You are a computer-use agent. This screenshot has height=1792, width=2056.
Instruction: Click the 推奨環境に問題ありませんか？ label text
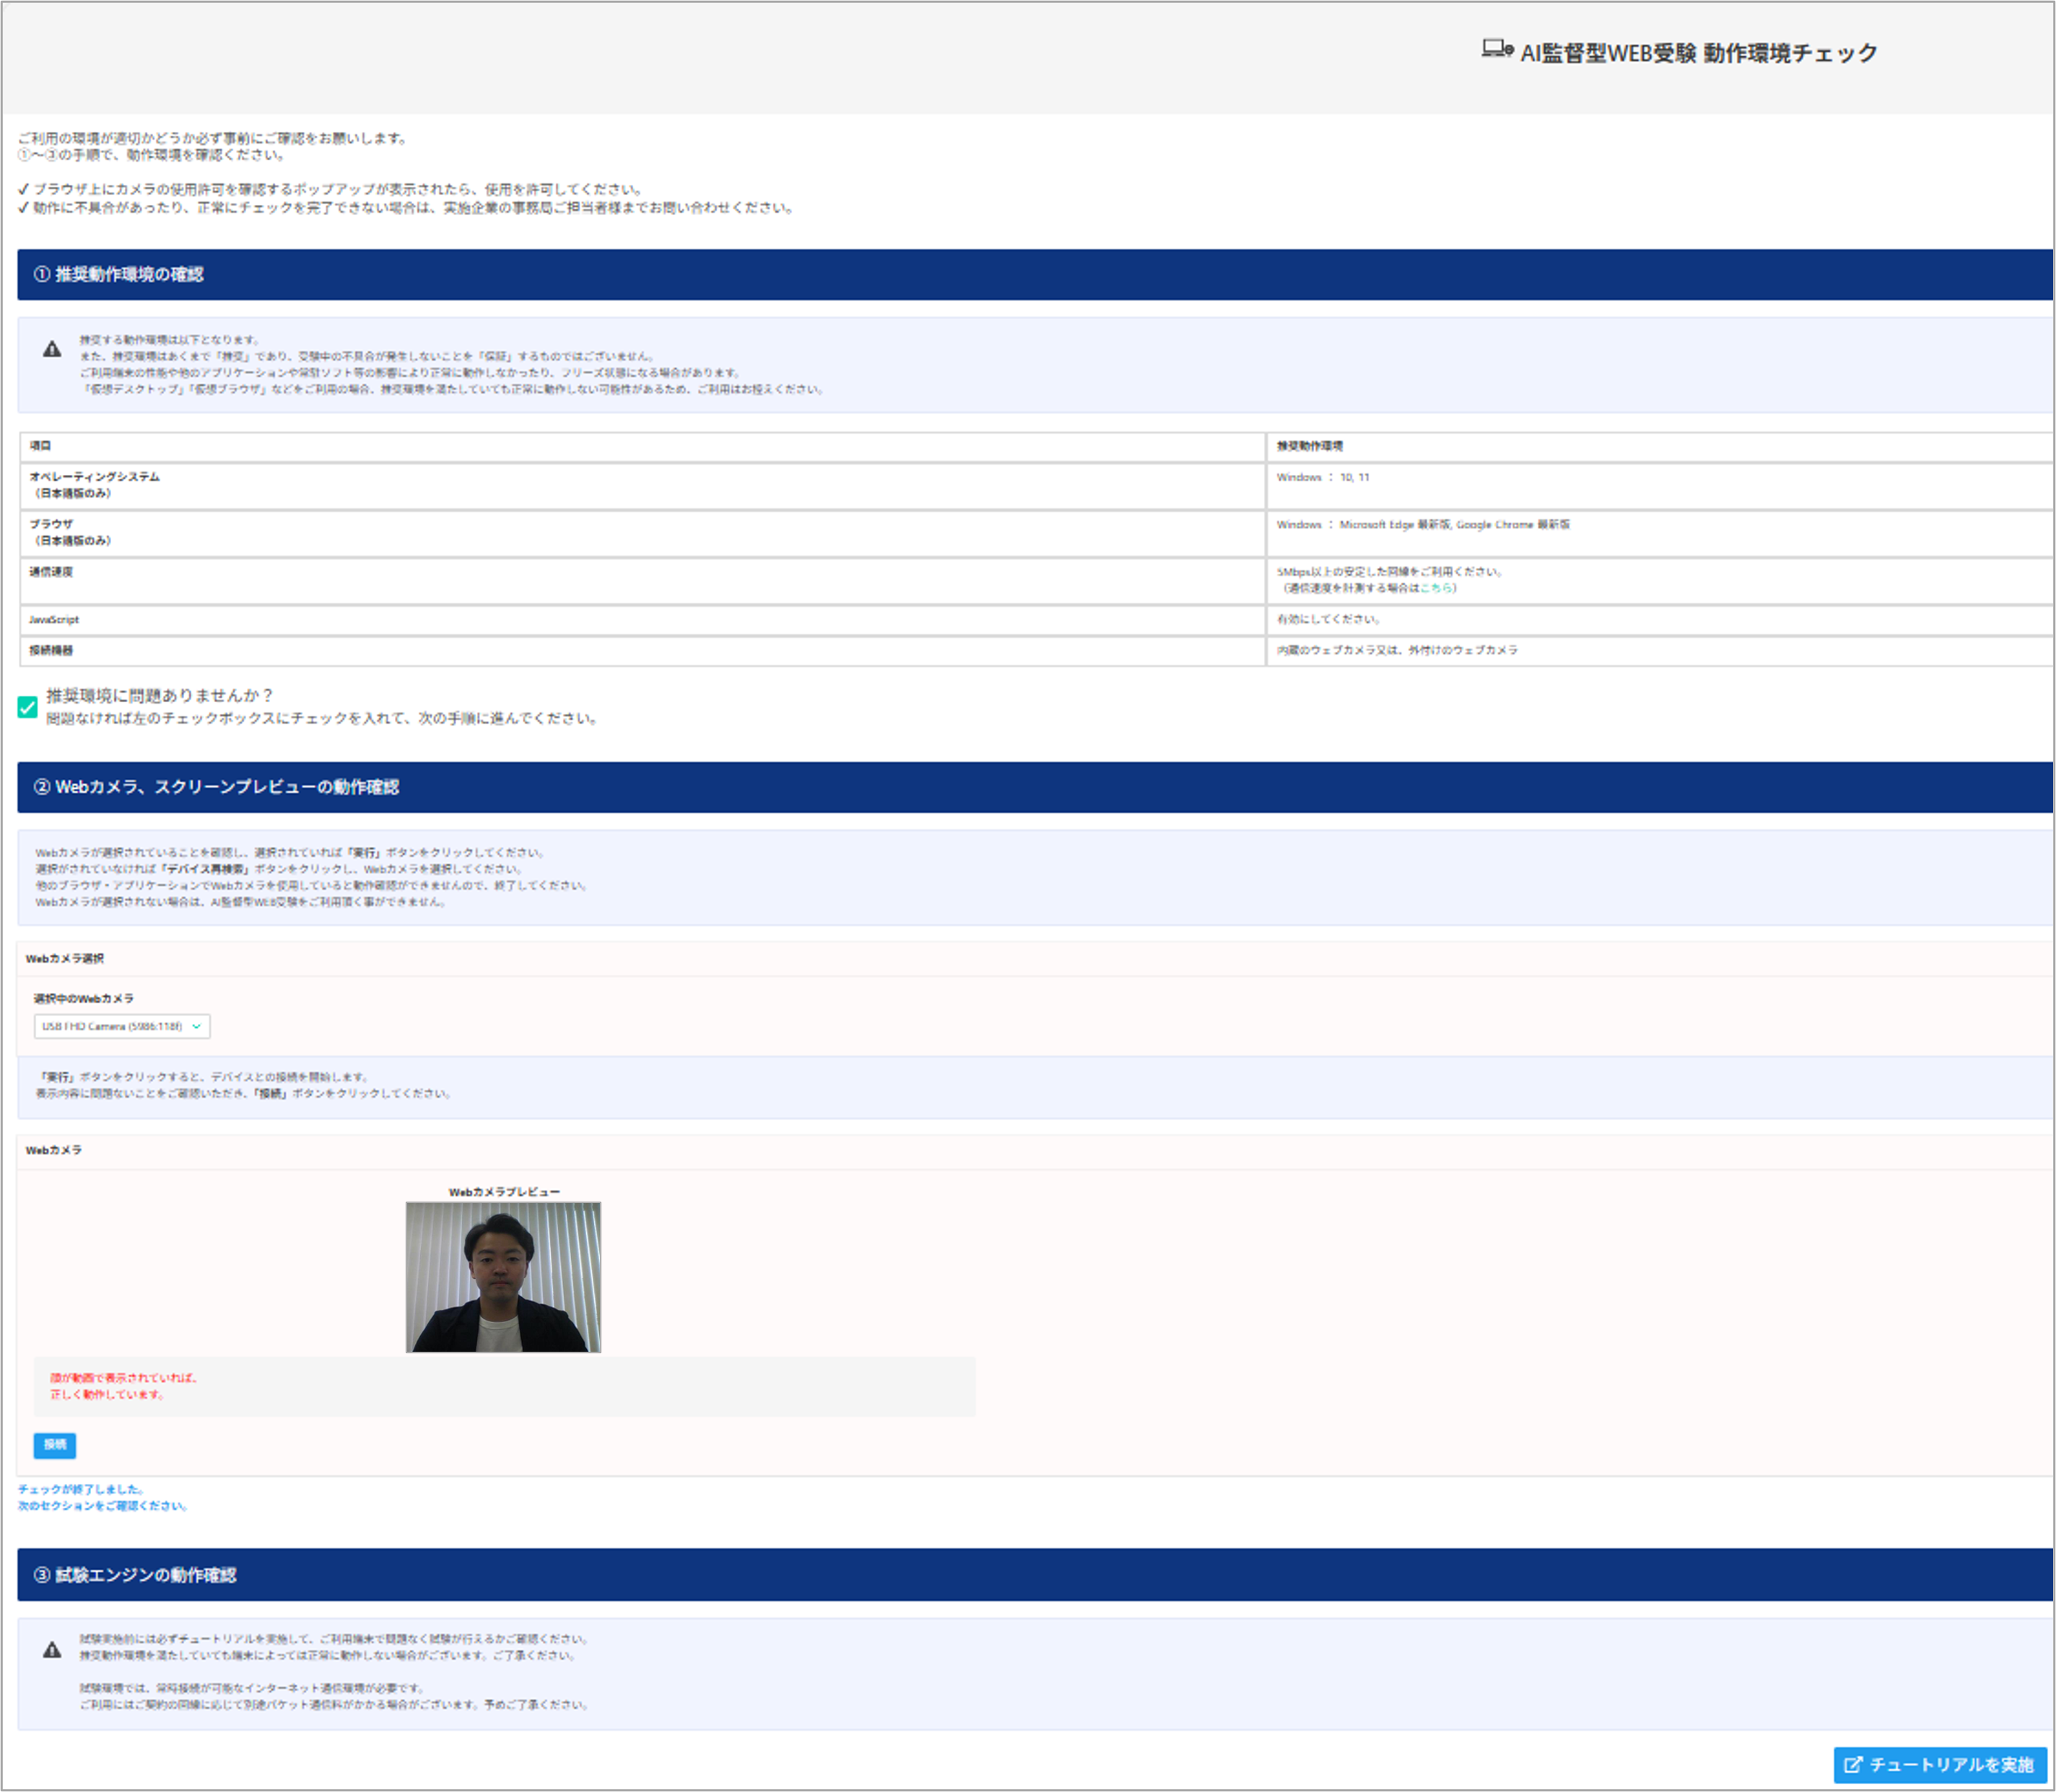click(159, 695)
